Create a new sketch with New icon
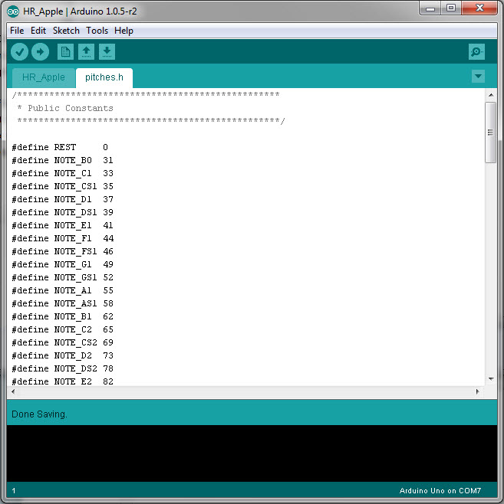The image size is (504, 504). pos(65,52)
